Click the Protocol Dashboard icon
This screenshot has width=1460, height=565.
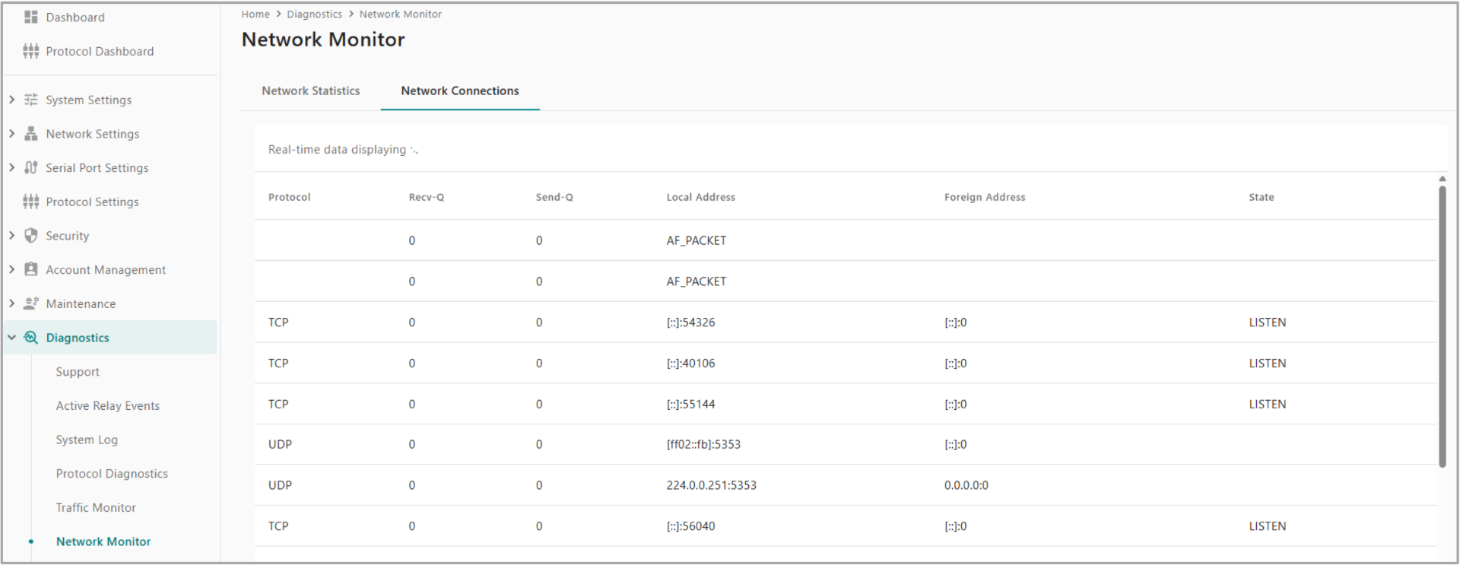pos(30,51)
